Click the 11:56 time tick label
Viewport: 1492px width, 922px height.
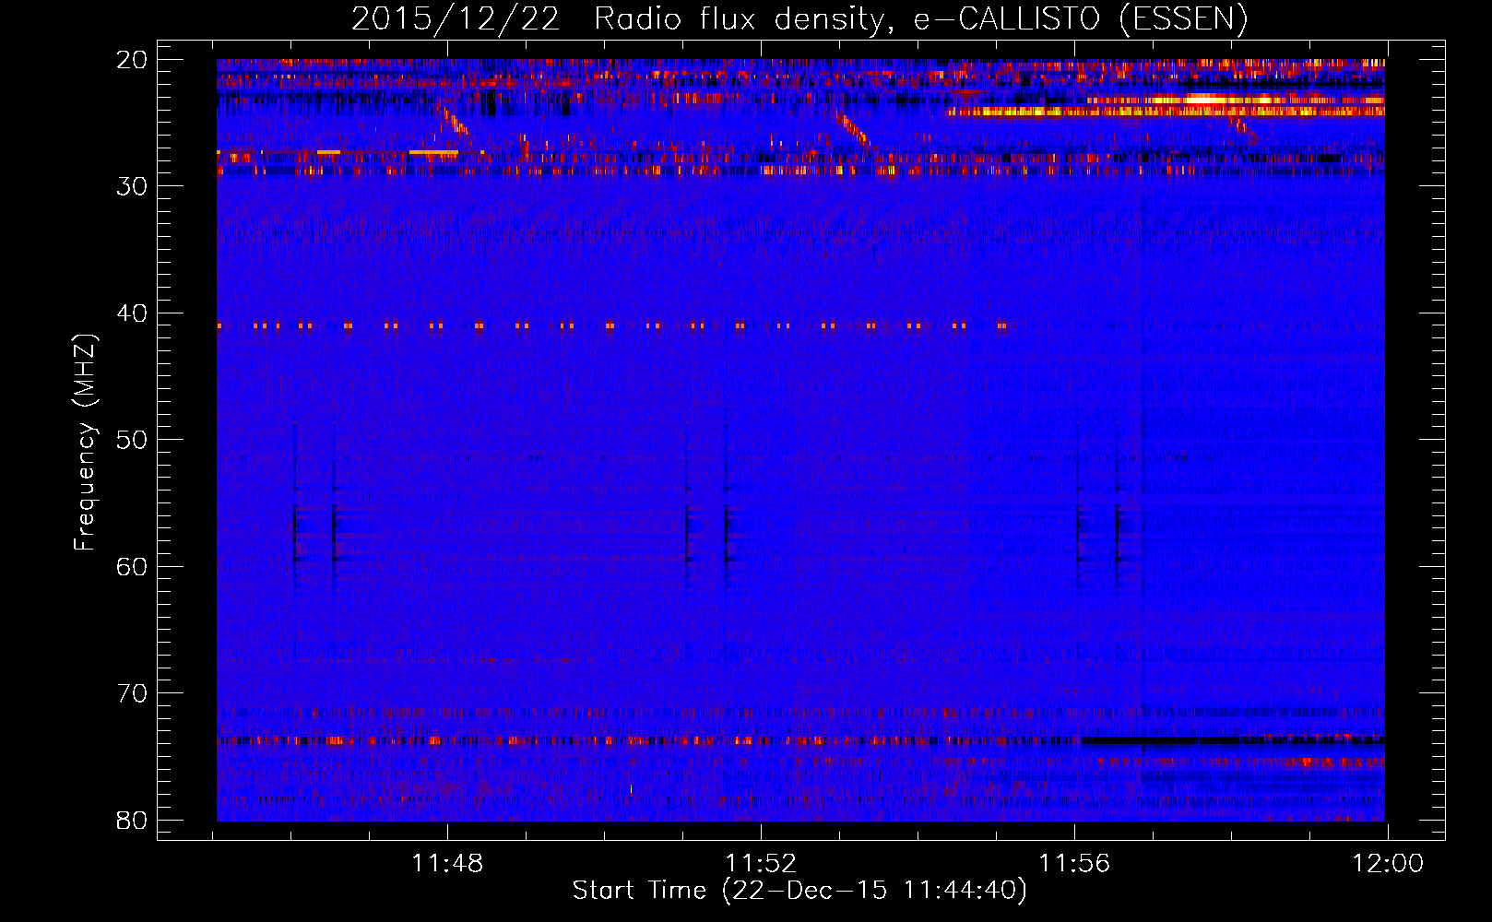click(1074, 864)
